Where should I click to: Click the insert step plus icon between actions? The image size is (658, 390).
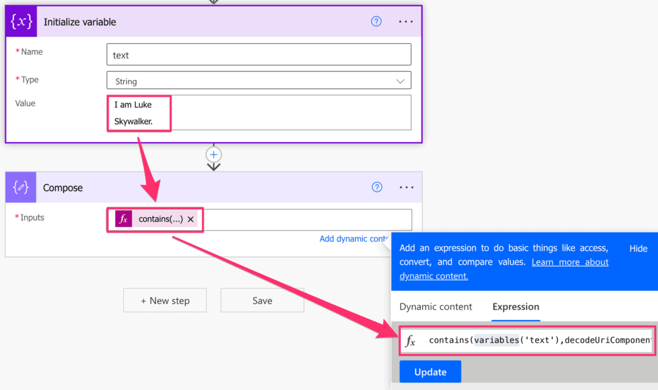coord(213,154)
